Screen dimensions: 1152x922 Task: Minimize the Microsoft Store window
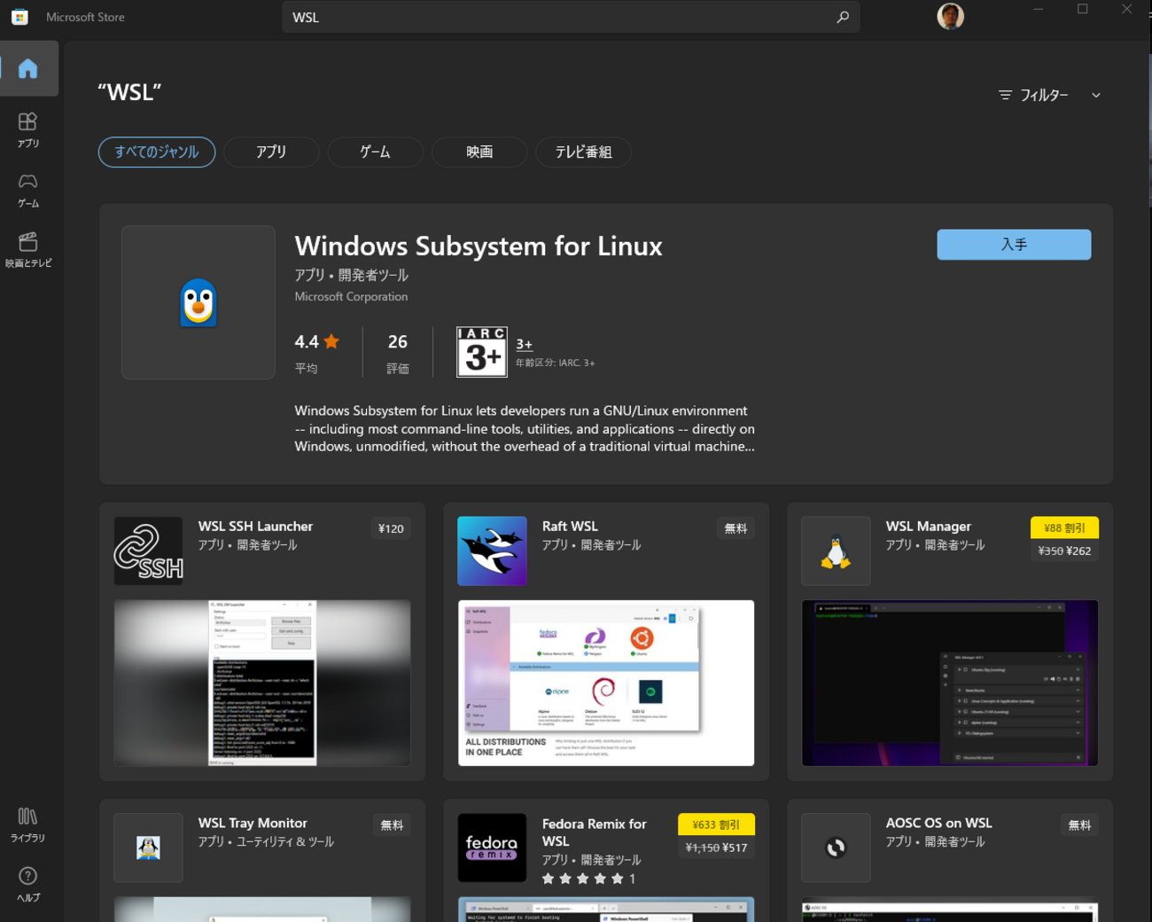[x=1038, y=10]
